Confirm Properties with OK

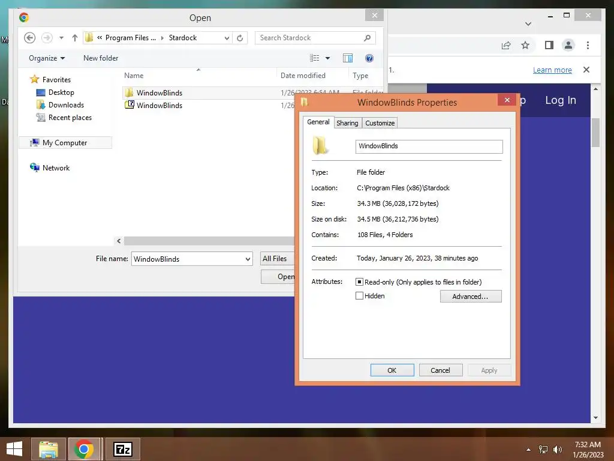click(x=392, y=370)
